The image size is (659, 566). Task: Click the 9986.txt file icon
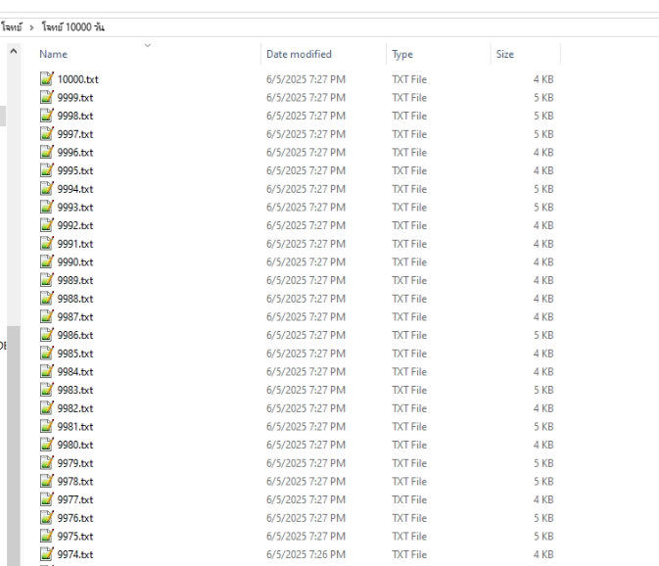(x=47, y=335)
